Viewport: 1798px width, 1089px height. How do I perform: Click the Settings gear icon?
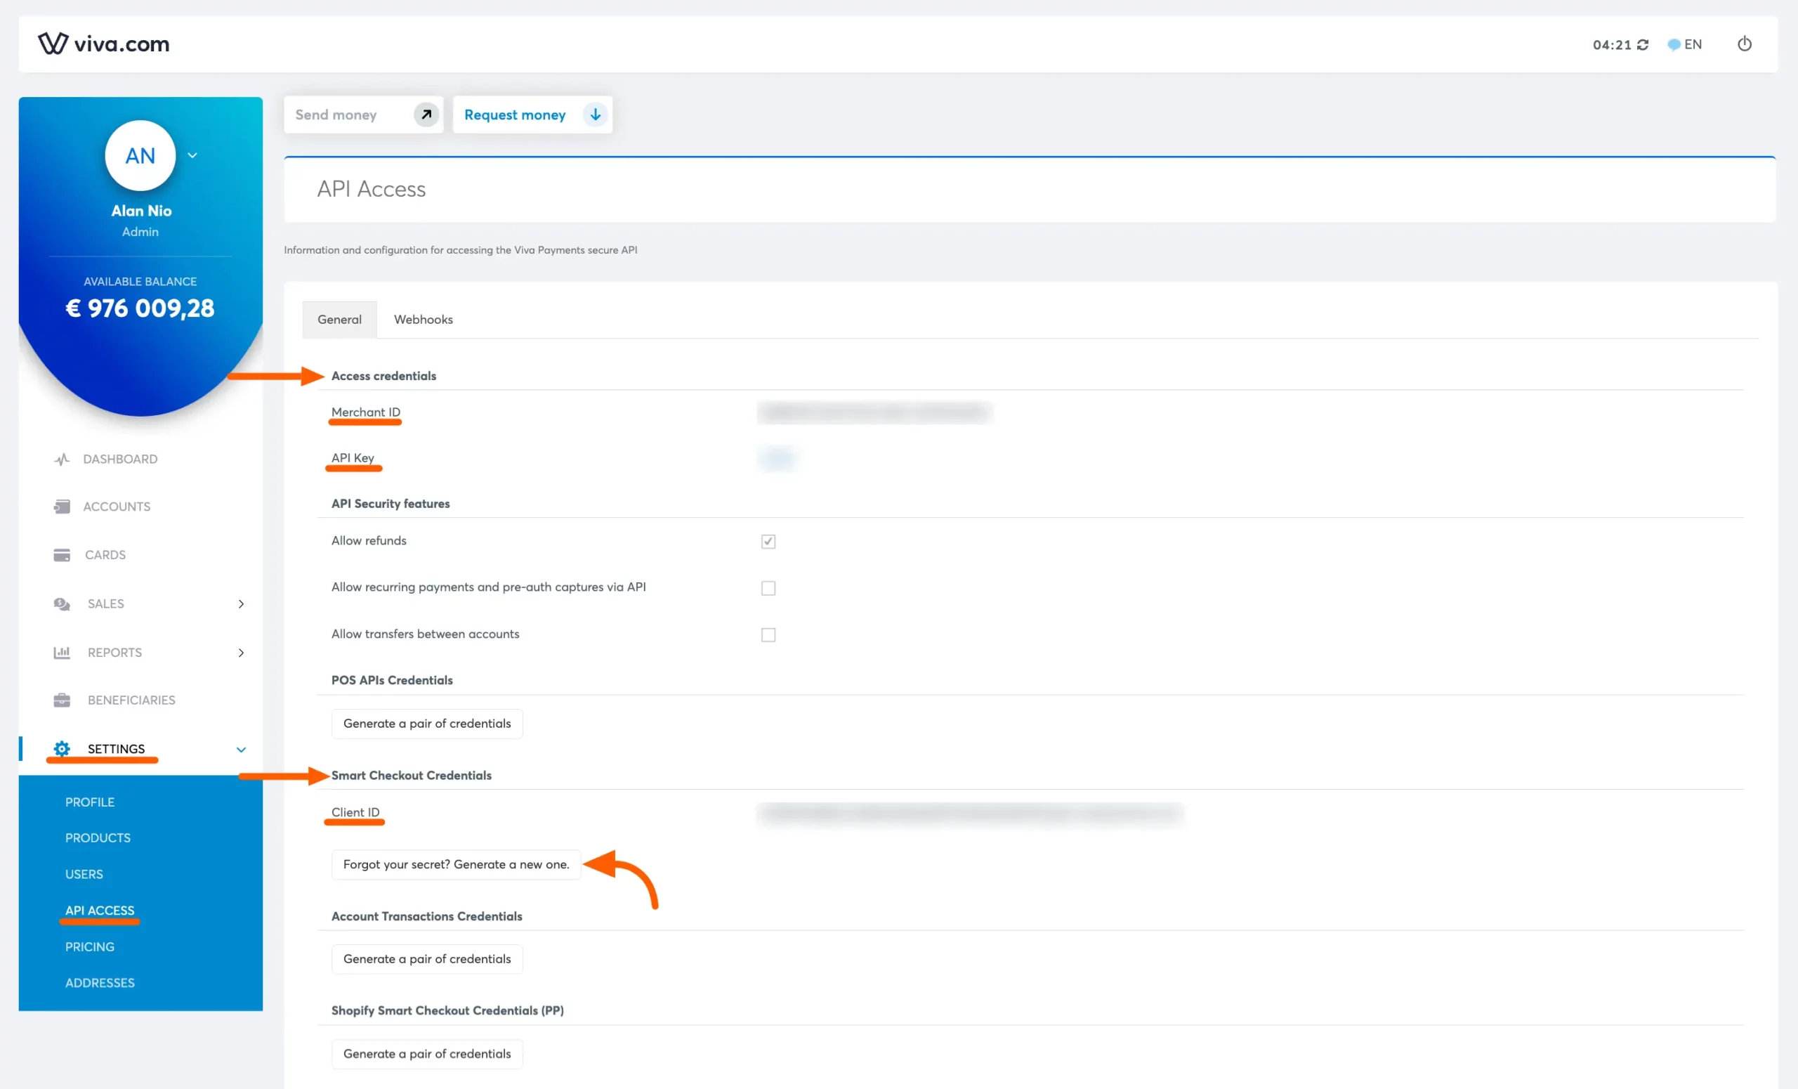pyautogui.click(x=62, y=749)
